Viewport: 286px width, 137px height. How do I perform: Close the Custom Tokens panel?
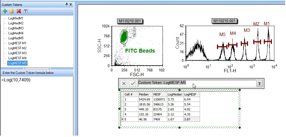coord(71,4)
